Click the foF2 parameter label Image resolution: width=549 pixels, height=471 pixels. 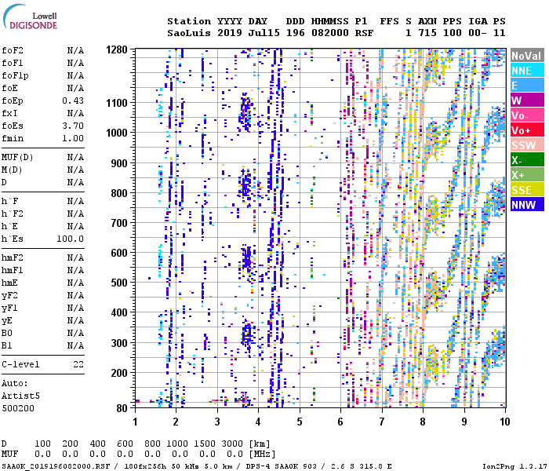[13, 50]
